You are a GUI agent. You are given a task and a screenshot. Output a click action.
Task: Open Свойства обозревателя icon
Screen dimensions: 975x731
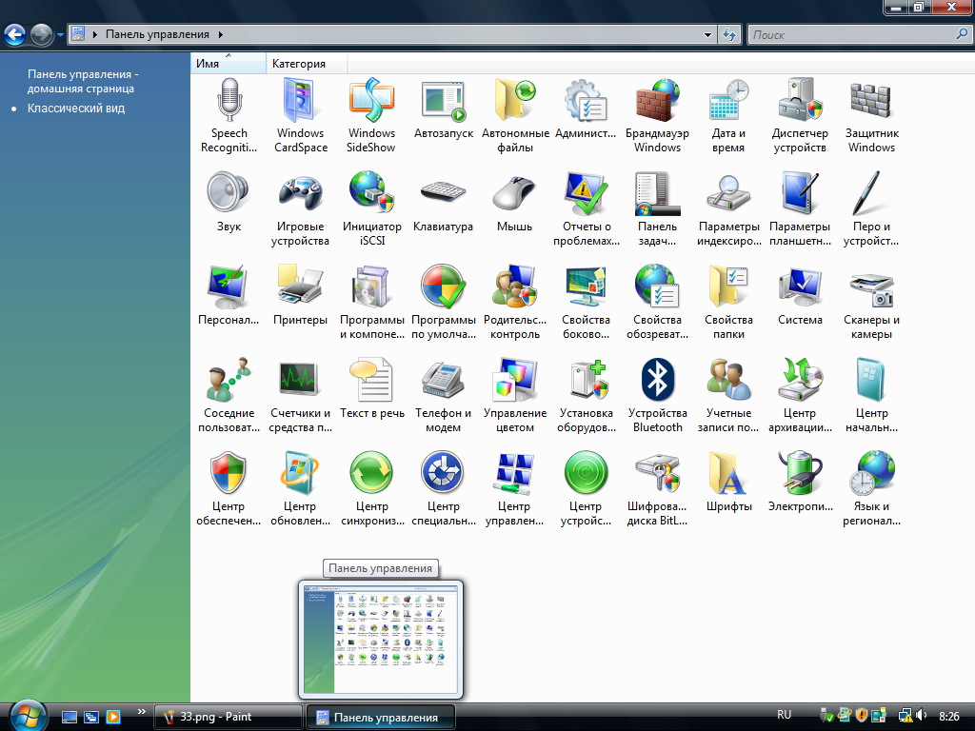tap(657, 286)
